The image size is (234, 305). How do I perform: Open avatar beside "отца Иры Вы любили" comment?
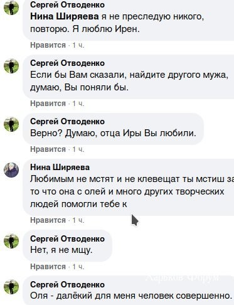tap(11, 124)
